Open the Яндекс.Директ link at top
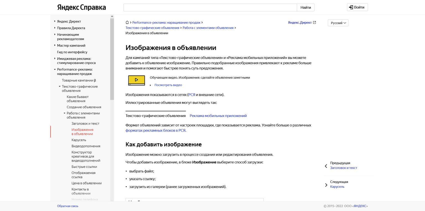Screen dimensions: 425x211 (x=300, y=23)
